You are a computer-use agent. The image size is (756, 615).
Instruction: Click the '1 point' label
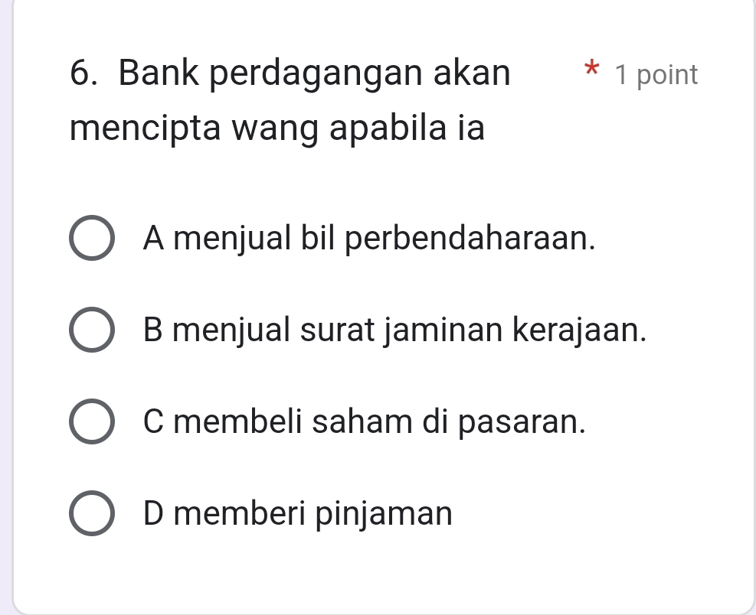[656, 75]
